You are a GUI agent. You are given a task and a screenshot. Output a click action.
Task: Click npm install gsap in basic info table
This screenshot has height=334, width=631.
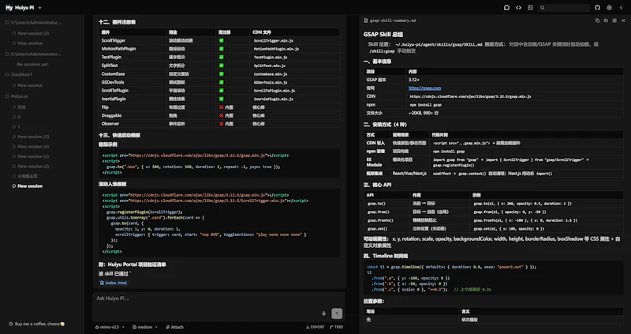click(426, 105)
